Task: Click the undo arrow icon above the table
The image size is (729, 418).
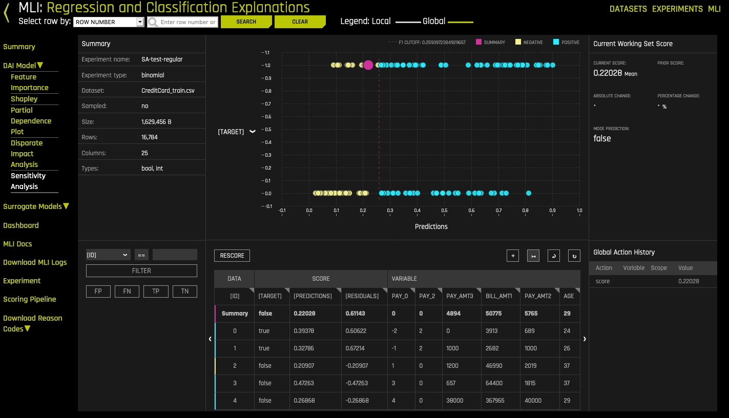Action: tap(553, 256)
